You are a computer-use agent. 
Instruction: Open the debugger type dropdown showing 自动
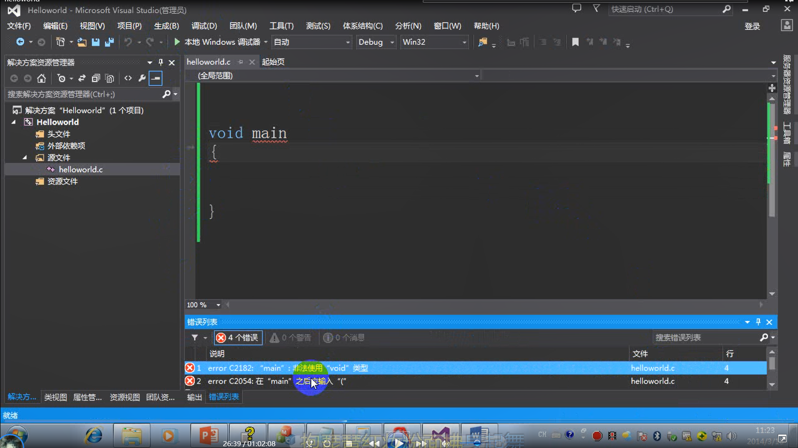click(x=312, y=42)
